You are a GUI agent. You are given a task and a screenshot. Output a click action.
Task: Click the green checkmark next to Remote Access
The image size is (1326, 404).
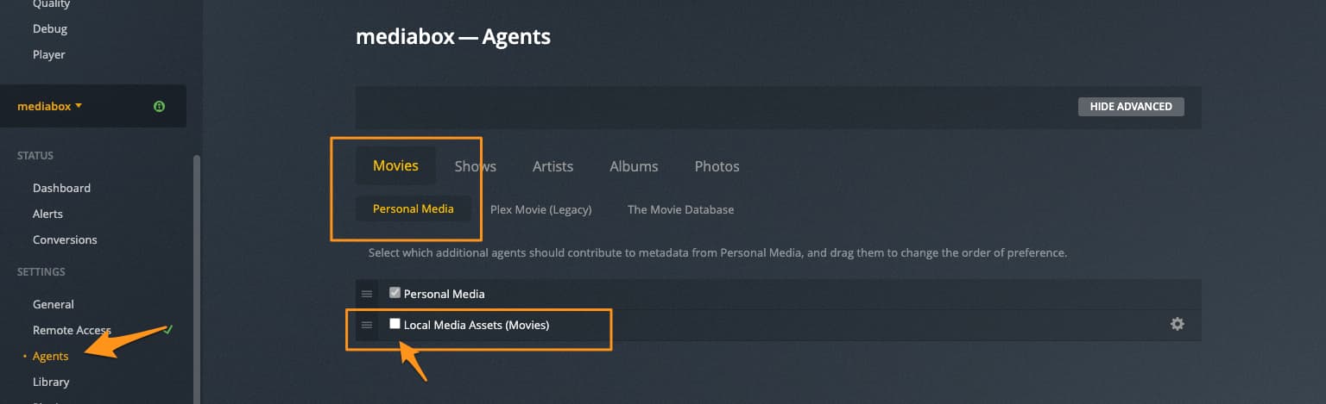(x=169, y=329)
